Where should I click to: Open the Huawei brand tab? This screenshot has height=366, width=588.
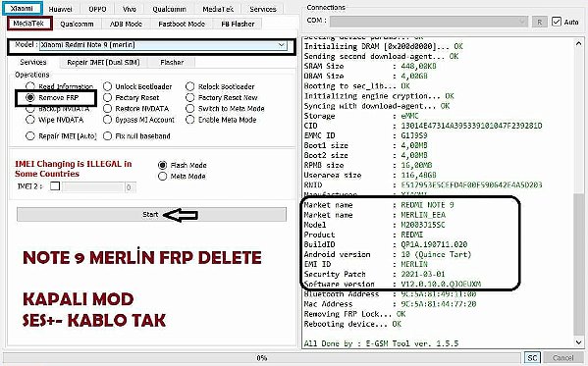[60, 9]
